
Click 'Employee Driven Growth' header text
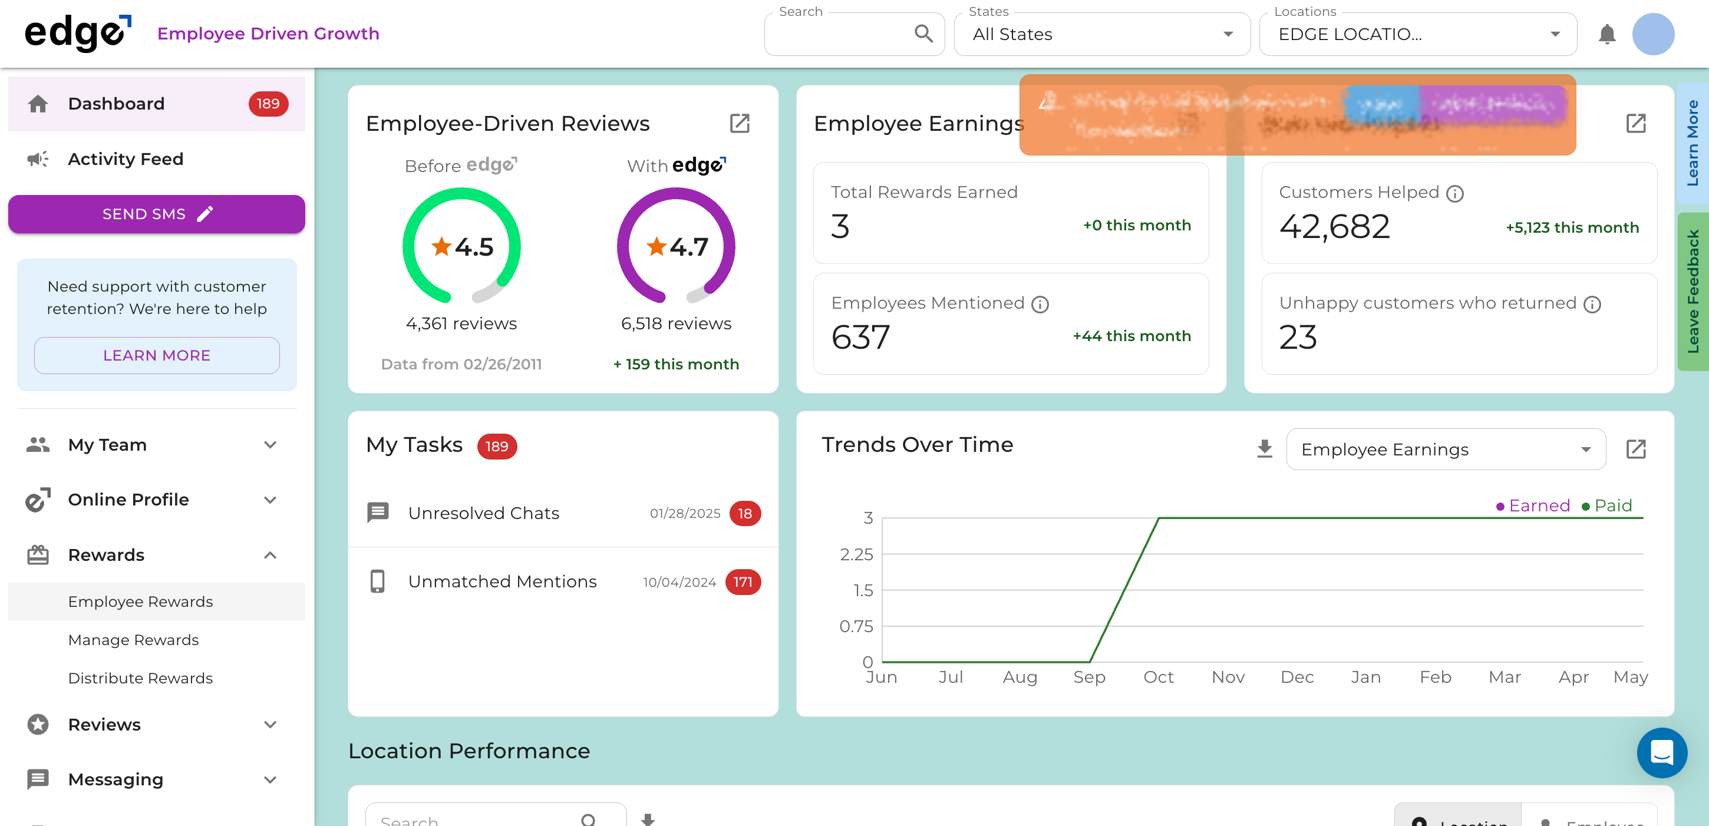[x=268, y=33]
